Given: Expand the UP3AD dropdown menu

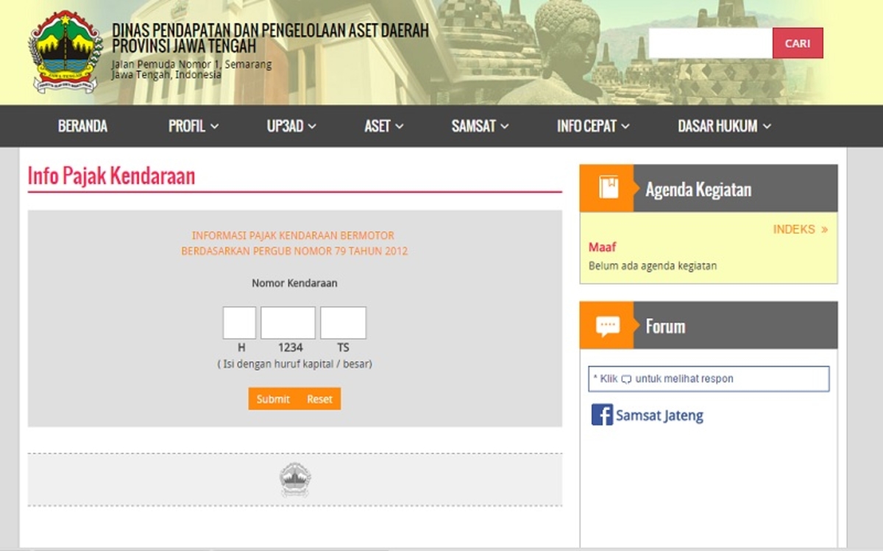Looking at the screenshot, I should point(291,126).
